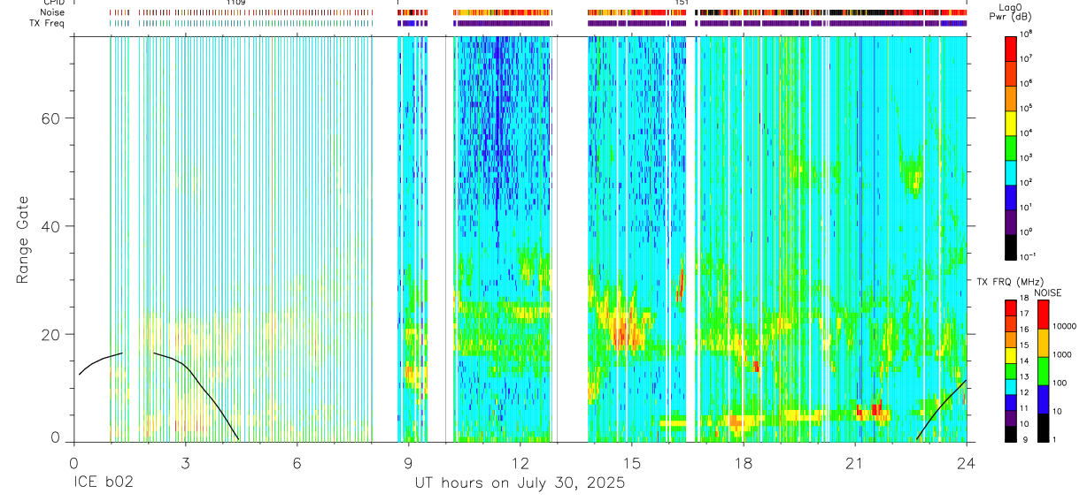Click the 3 tick label on UT hours axis
1087x501 pixels.
(x=185, y=463)
